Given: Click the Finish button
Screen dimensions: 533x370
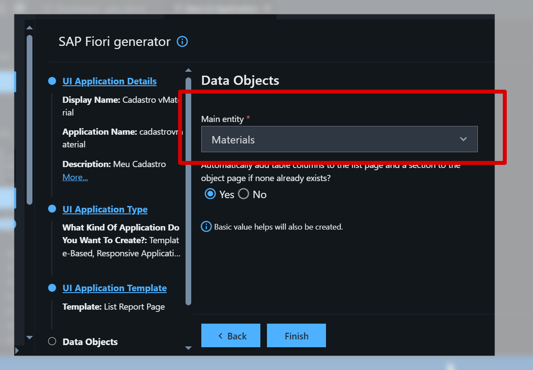Looking at the screenshot, I should 296,335.
